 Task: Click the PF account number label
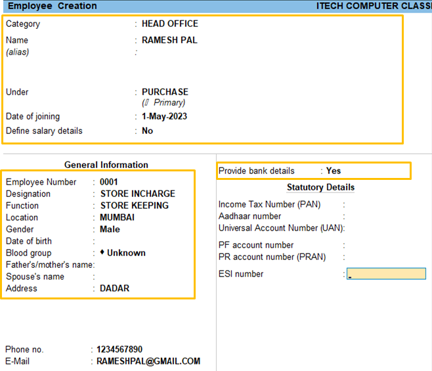pos(256,245)
